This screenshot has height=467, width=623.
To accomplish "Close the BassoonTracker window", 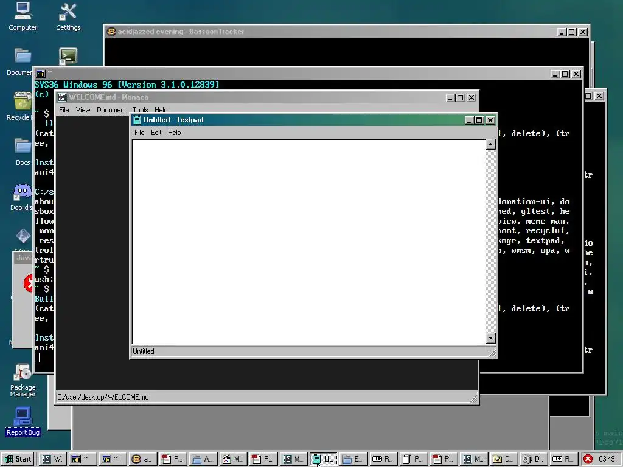I will [x=583, y=32].
